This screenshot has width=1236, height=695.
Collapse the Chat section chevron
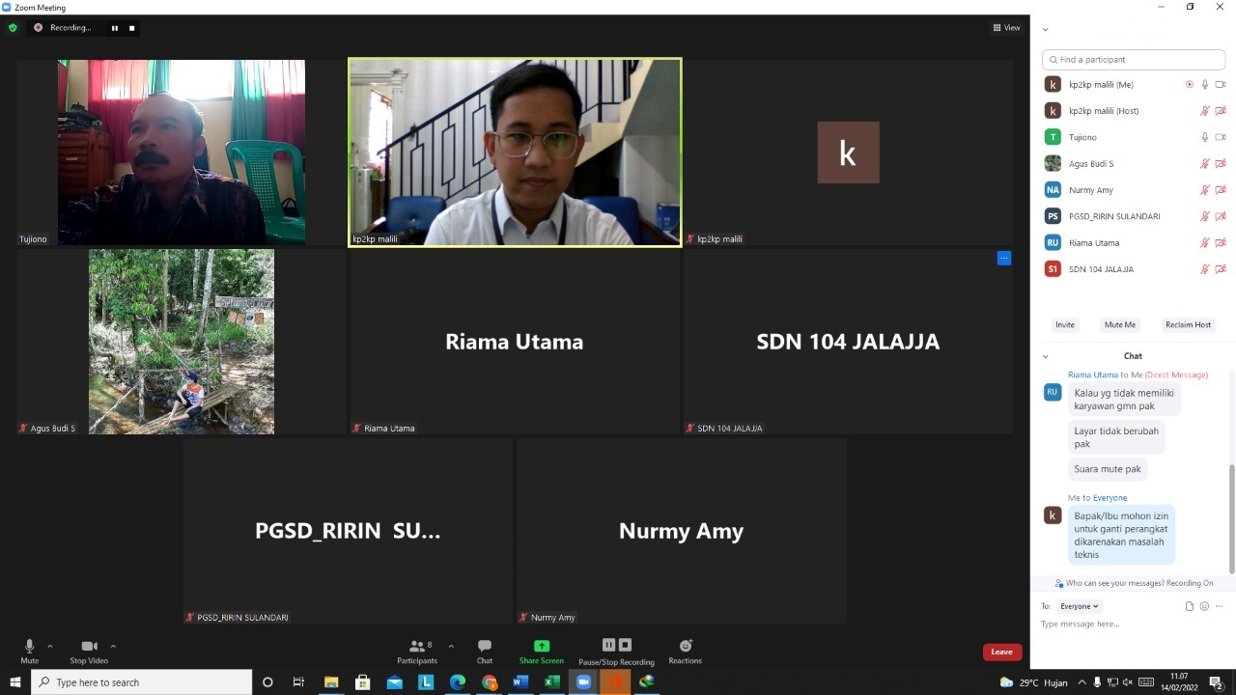point(1045,356)
